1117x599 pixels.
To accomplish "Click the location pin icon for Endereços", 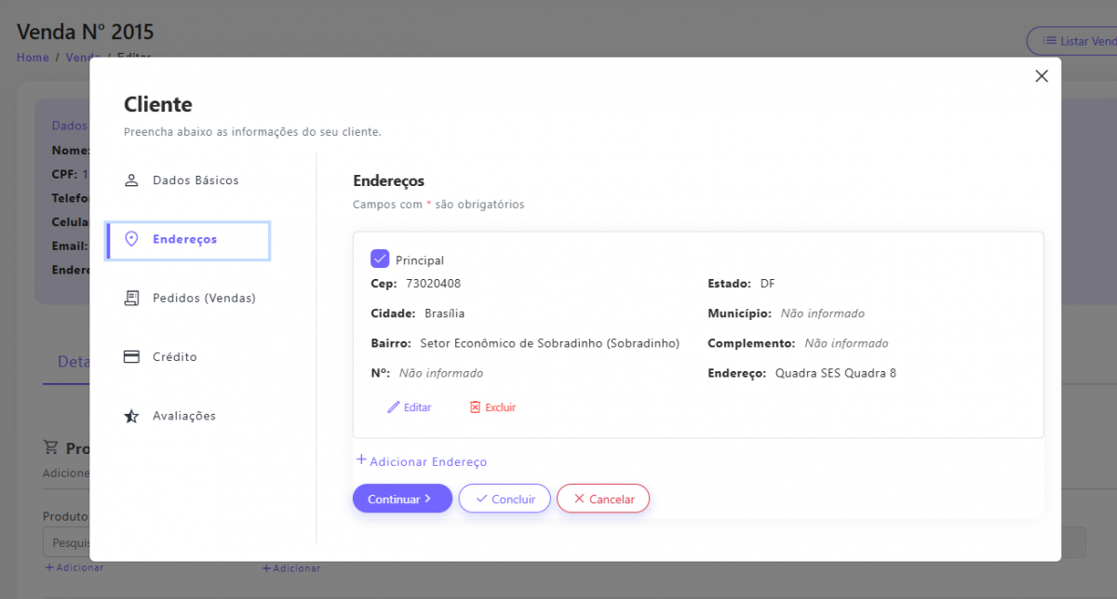I will click(x=131, y=239).
